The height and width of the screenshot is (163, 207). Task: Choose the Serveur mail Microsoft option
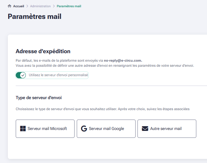click(45, 129)
